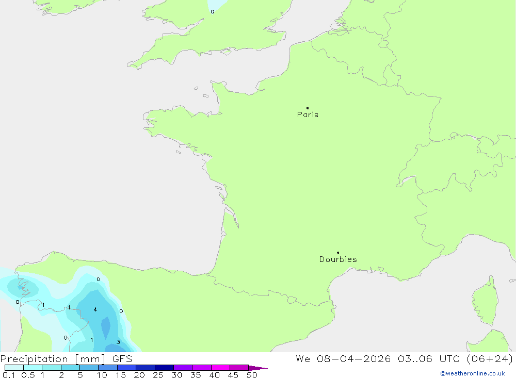Click the GFS model label
Viewport: 516px width, 378px height.
[122, 359]
